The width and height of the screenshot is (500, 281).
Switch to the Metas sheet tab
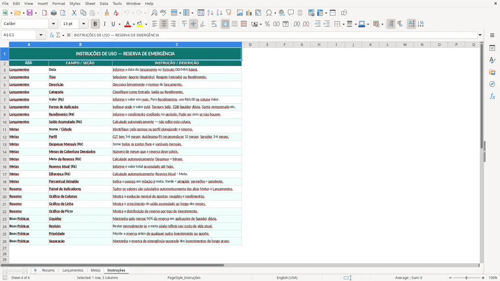point(96,271)
